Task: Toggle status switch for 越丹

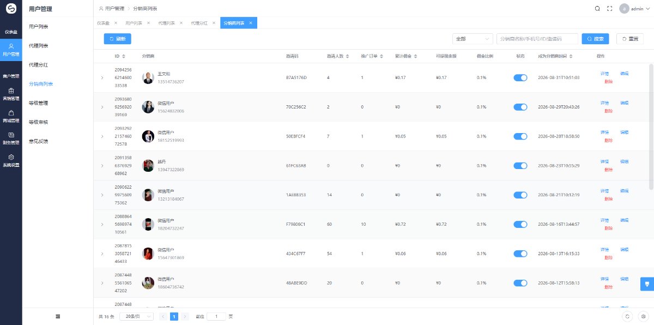Action: point(520,166)
